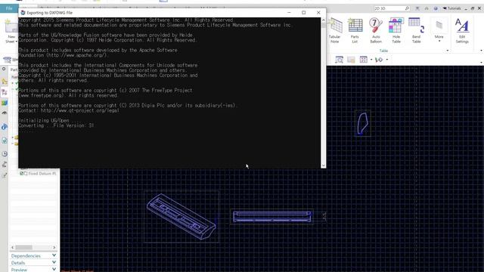Select the isometric drawing view
This screenshot has height=272, width=484.
(x=181, y=217)
